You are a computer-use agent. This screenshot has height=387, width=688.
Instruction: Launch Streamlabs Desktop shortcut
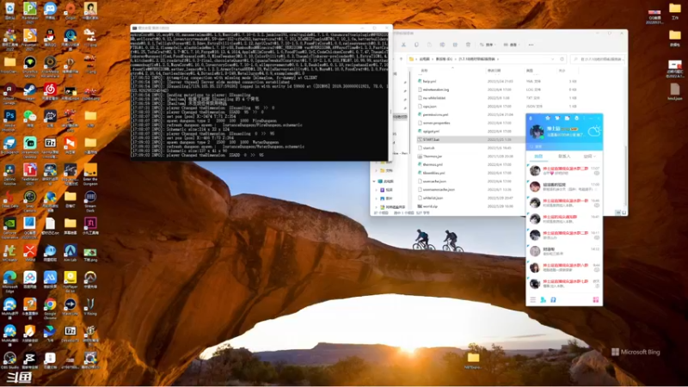[x=30, y=146]
